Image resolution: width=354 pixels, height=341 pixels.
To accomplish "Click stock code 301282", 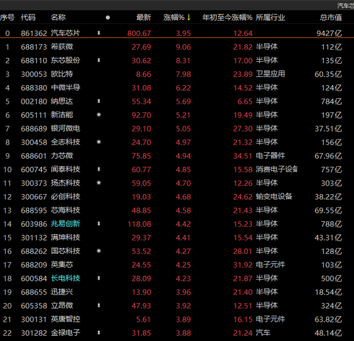I will 34,333.
